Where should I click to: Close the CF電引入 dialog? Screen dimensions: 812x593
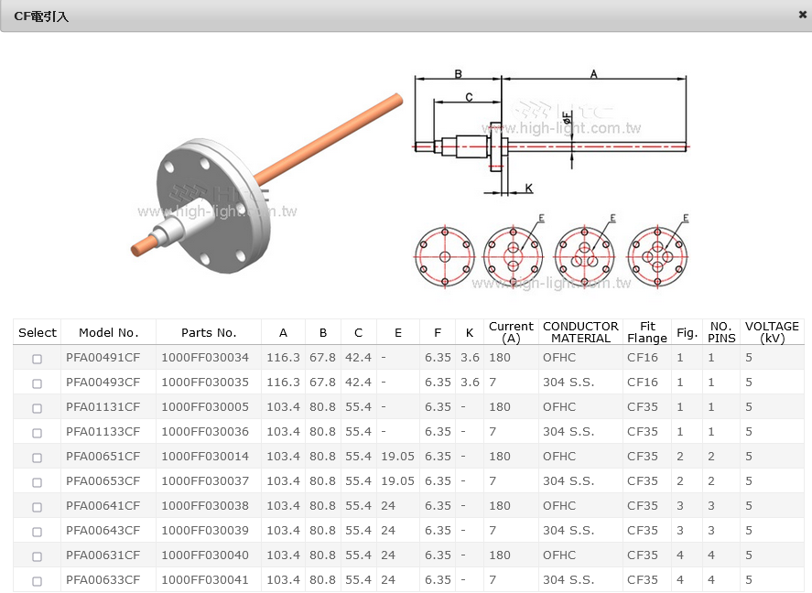(802, 15)
